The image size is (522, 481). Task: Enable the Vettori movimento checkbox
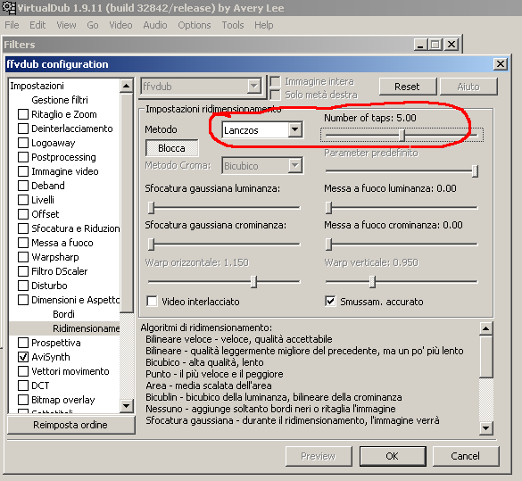tap(23, 371)
